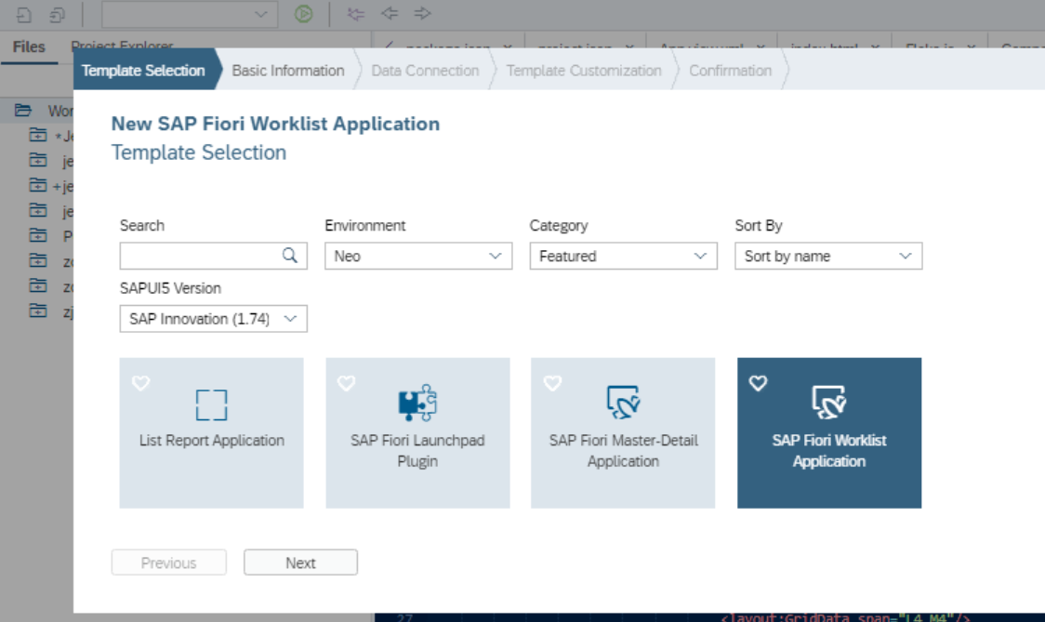Click the 'Environment' field label
Screen dimensions: 1045x622
[365, 225]
